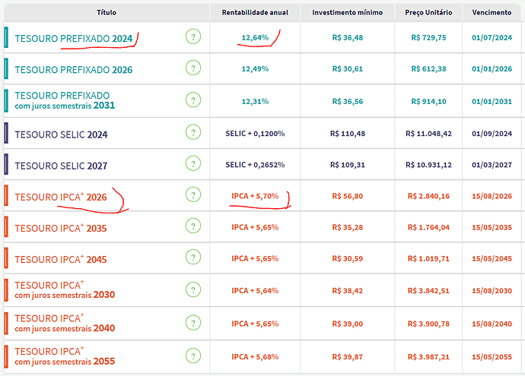Select unit price R$ 10.931,12
This screenshot has width=525, height=376.
tap(428, 164)
